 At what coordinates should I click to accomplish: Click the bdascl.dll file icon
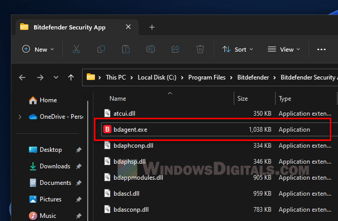[107, 193]
